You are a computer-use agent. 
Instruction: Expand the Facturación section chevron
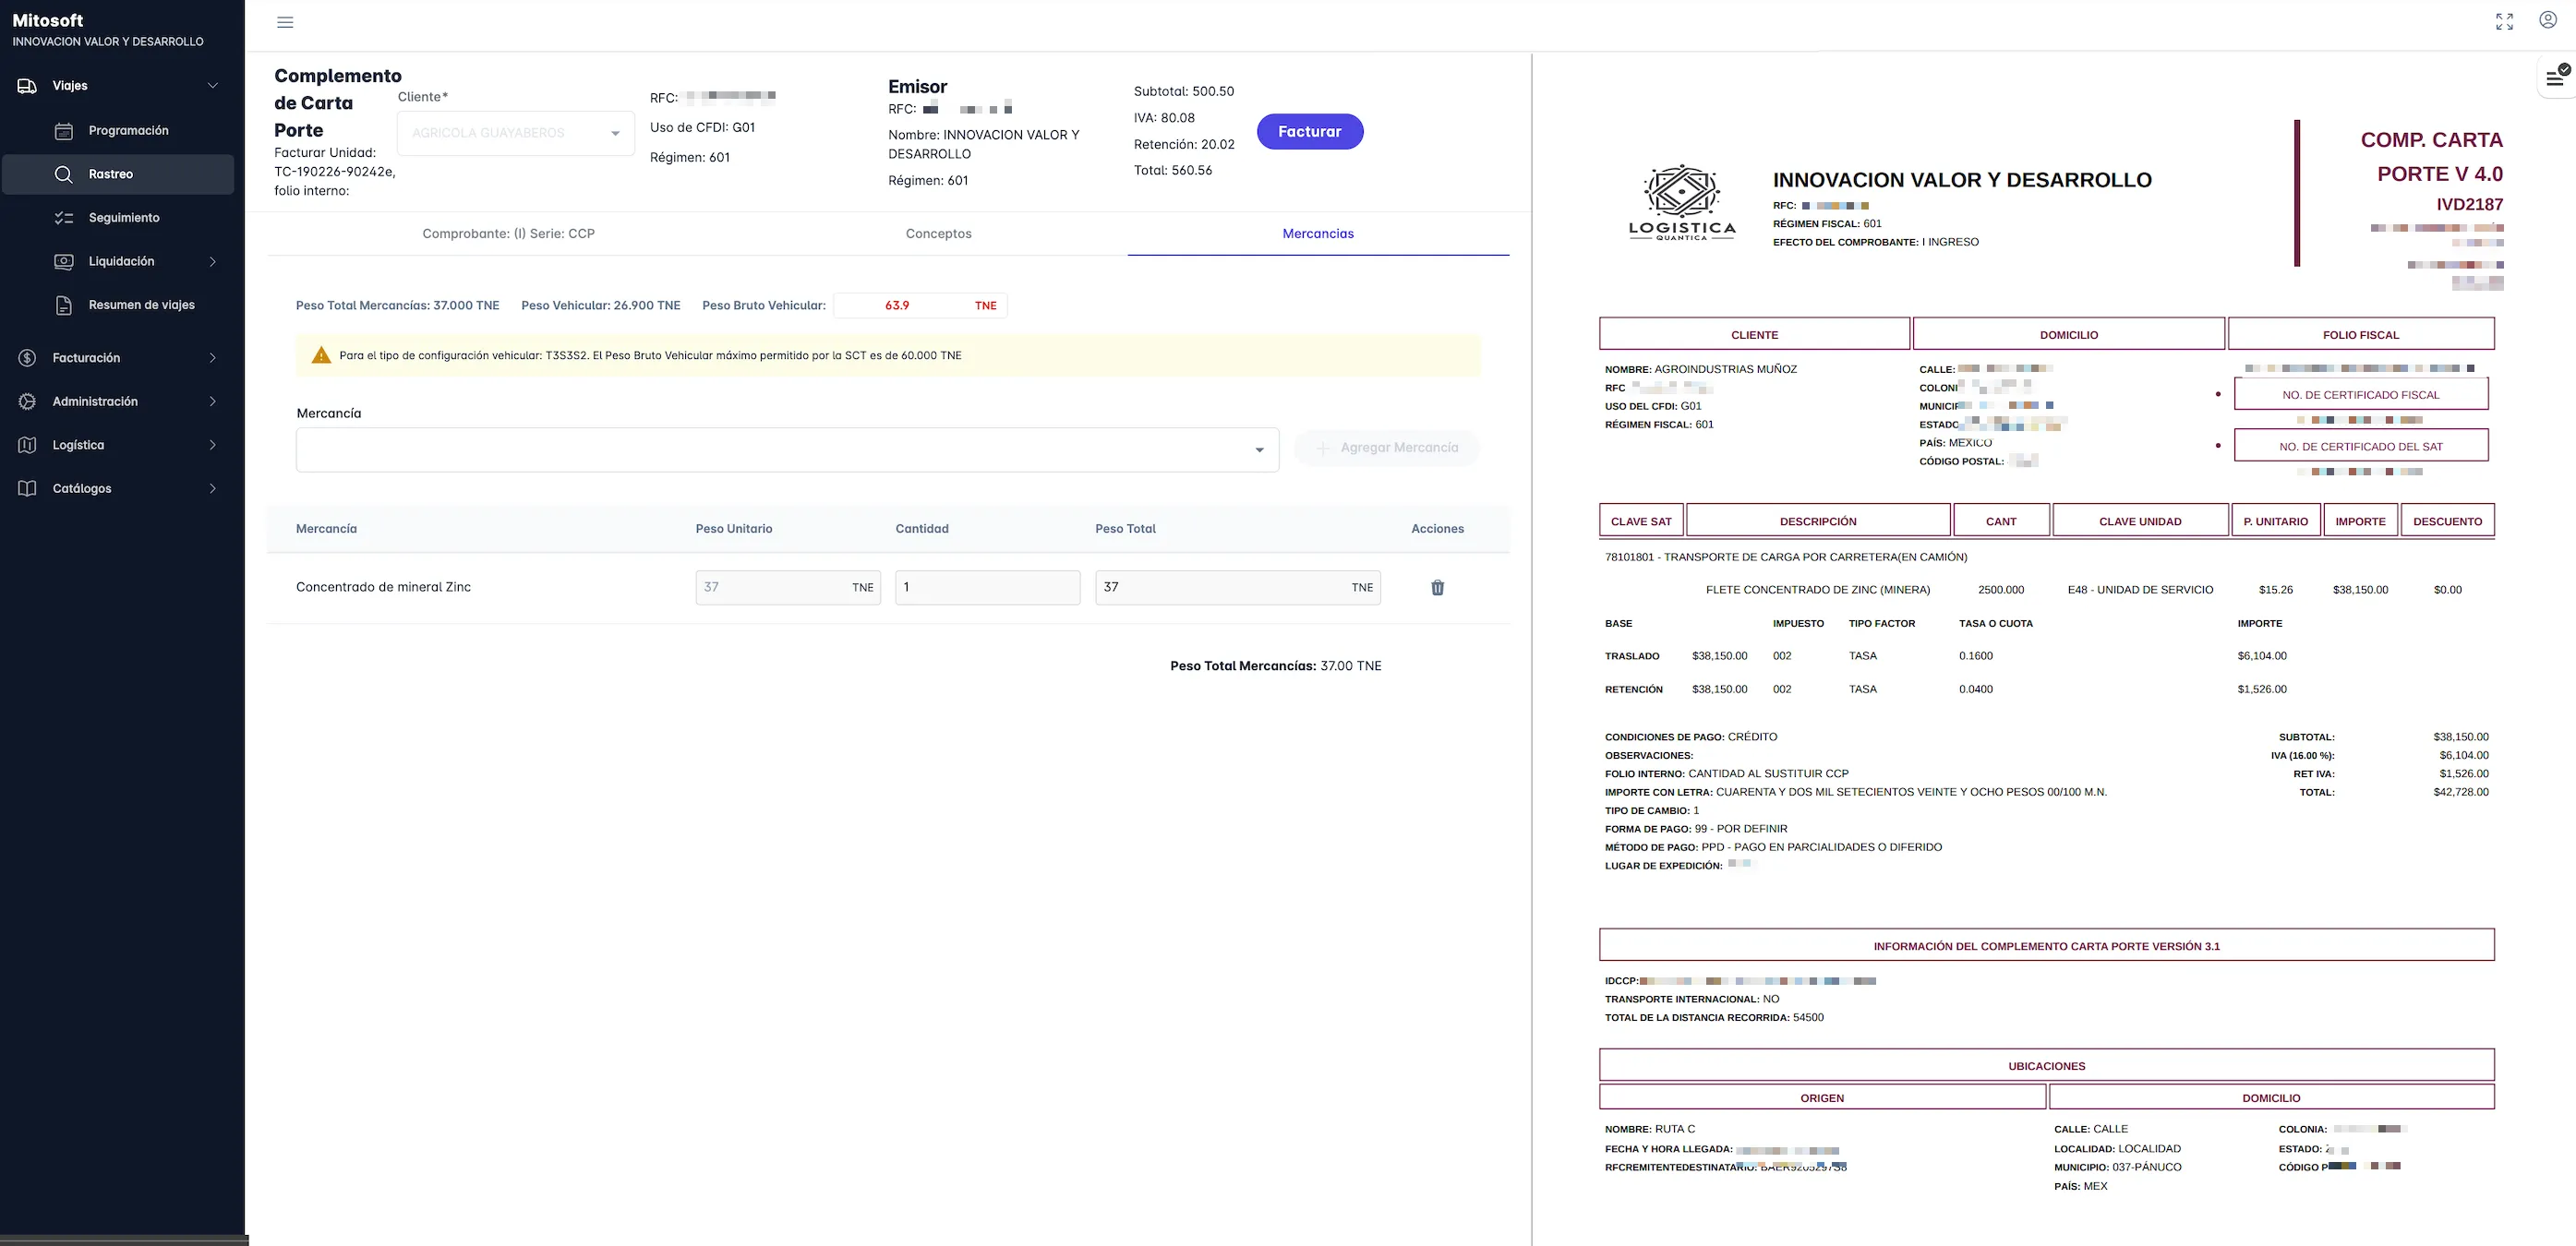pyautogui.click(x=213, y=358)
